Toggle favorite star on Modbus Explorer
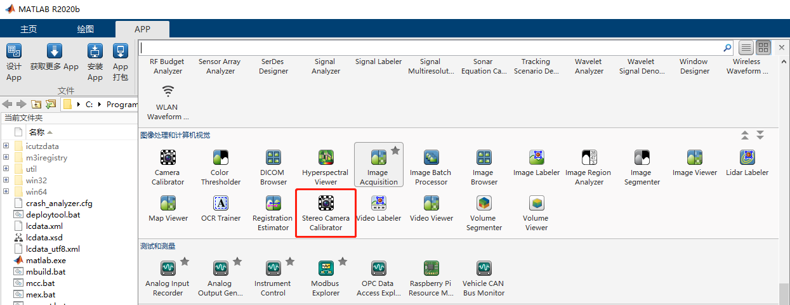Viewport: 790px width, 305px height. click(x=343, y=261)
